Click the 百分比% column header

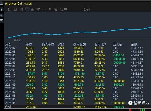tap(100, 44)
